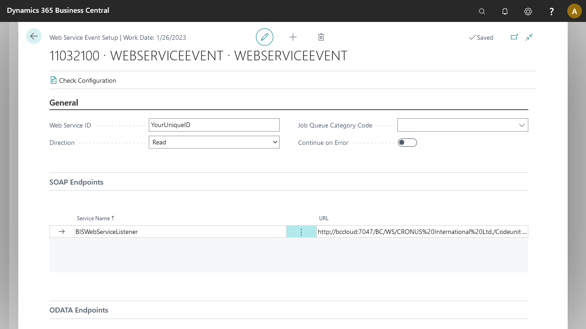This screenshot has height=329, width=586.
Task: Sort by the Service Name column header
Action: pos(96,218)
